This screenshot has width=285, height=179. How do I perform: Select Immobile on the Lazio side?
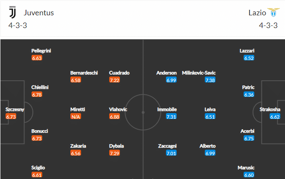pos(167,109)
